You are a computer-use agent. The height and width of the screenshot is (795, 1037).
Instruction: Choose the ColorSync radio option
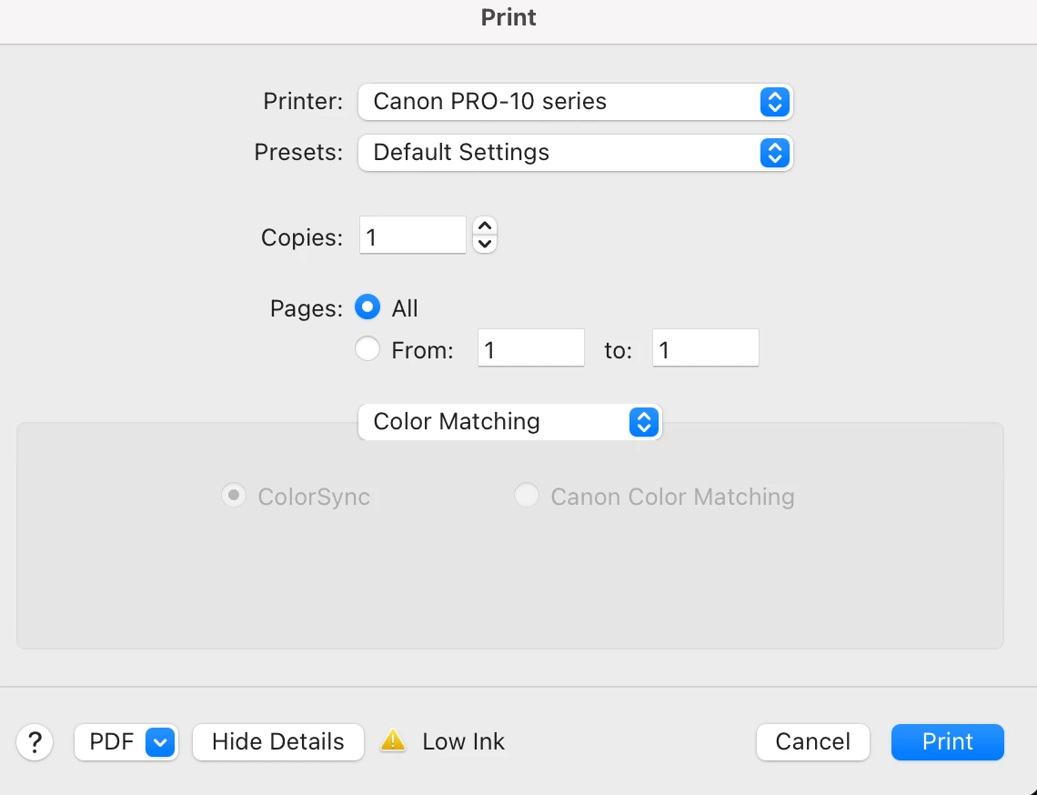[x=234, y=496]
